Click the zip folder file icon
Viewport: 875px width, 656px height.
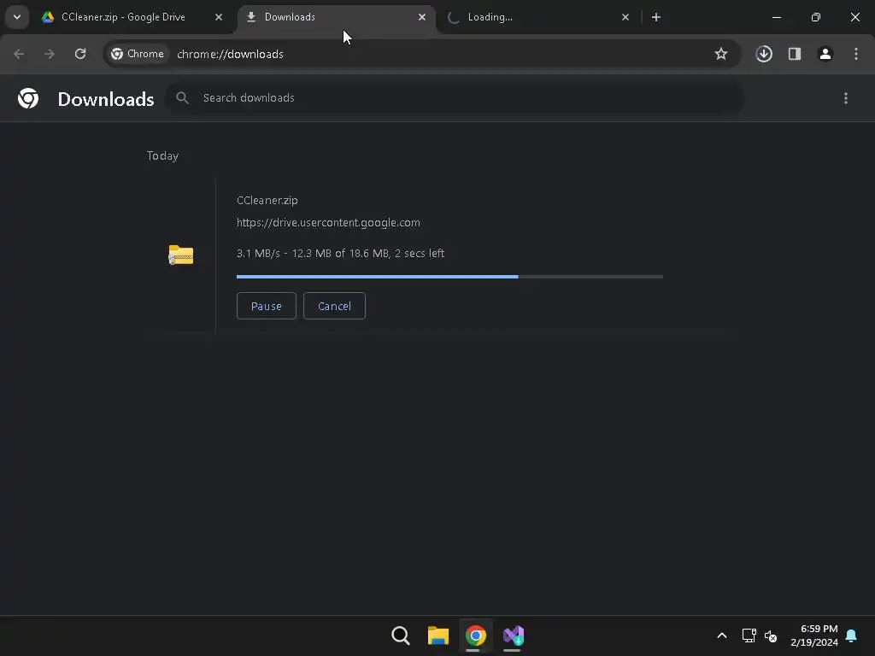click(x=181, y=255)
